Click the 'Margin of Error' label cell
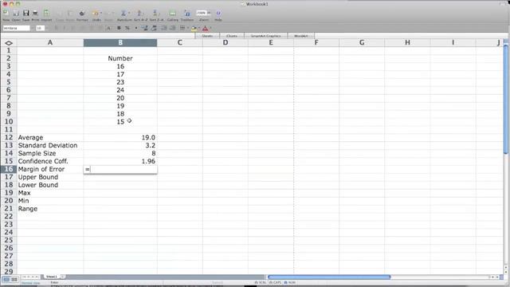 tap(50, 169)
